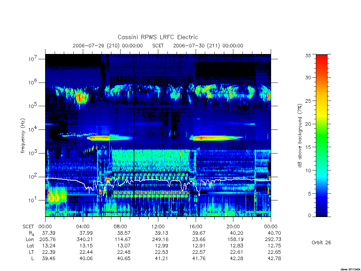The height and width of the screenshot is (271, 361).
Task: Click the black vertical data gap line
Action: pos(134,135)
